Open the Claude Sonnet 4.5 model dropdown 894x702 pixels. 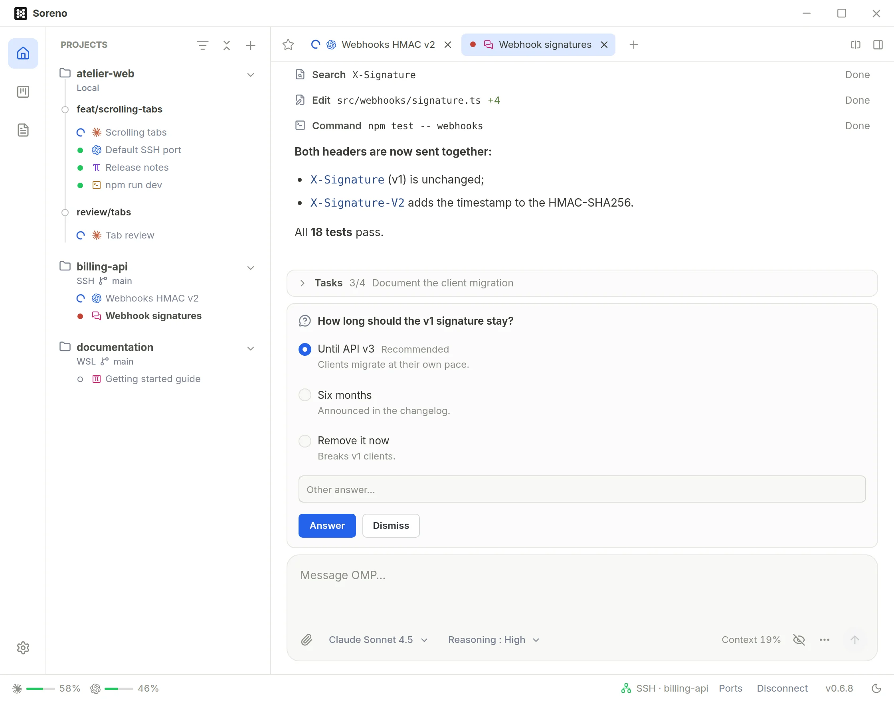(x=378, y=640)
